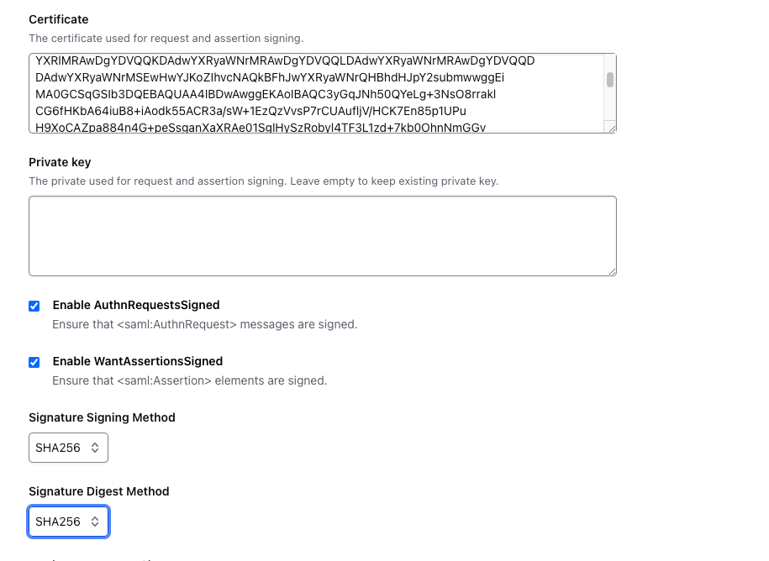Click the up-down chevron in Signature Digest Method select
Viewport: 769px width, 561px height.
click(x=95, y=522)
